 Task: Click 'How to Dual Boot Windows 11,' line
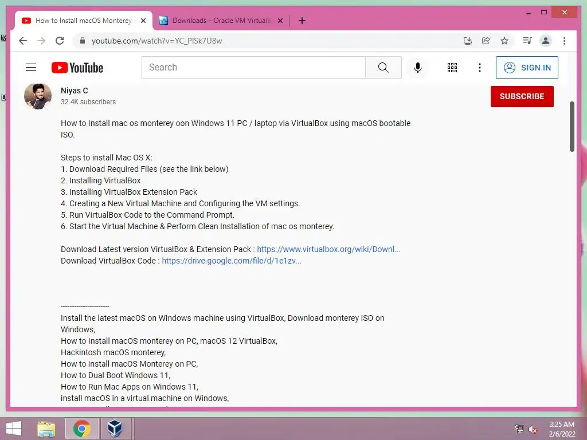click(x=115, y=375)
